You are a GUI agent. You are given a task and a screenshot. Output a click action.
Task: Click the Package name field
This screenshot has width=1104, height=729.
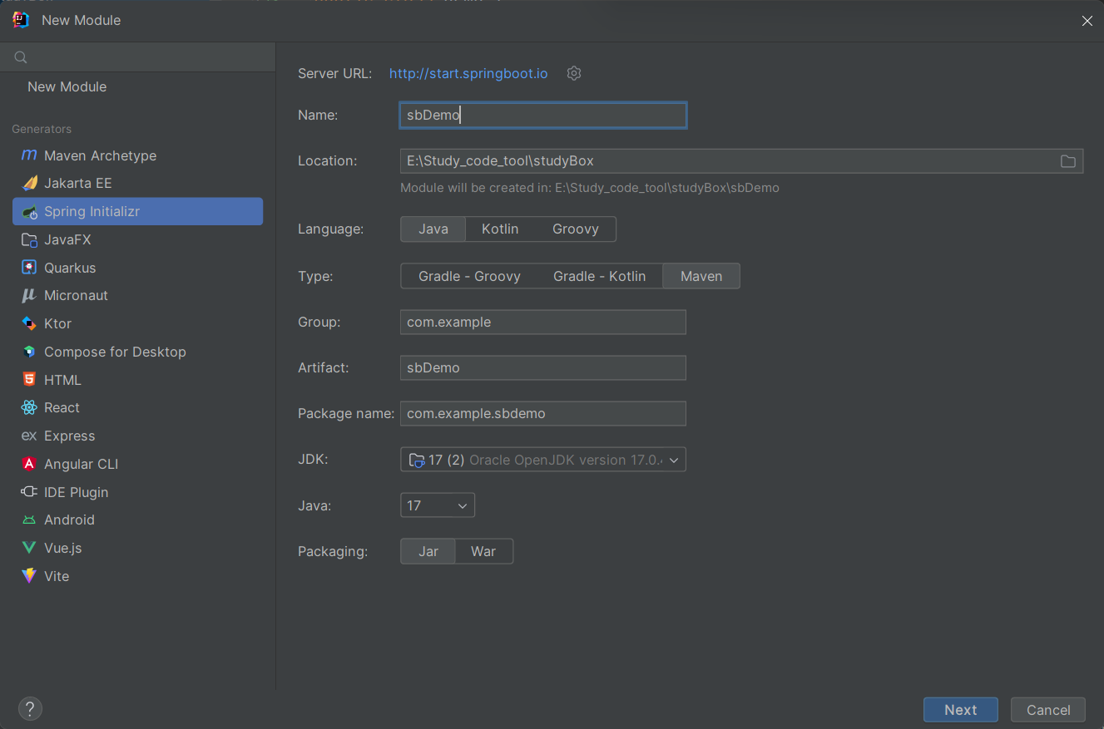[x=543, y=413]
